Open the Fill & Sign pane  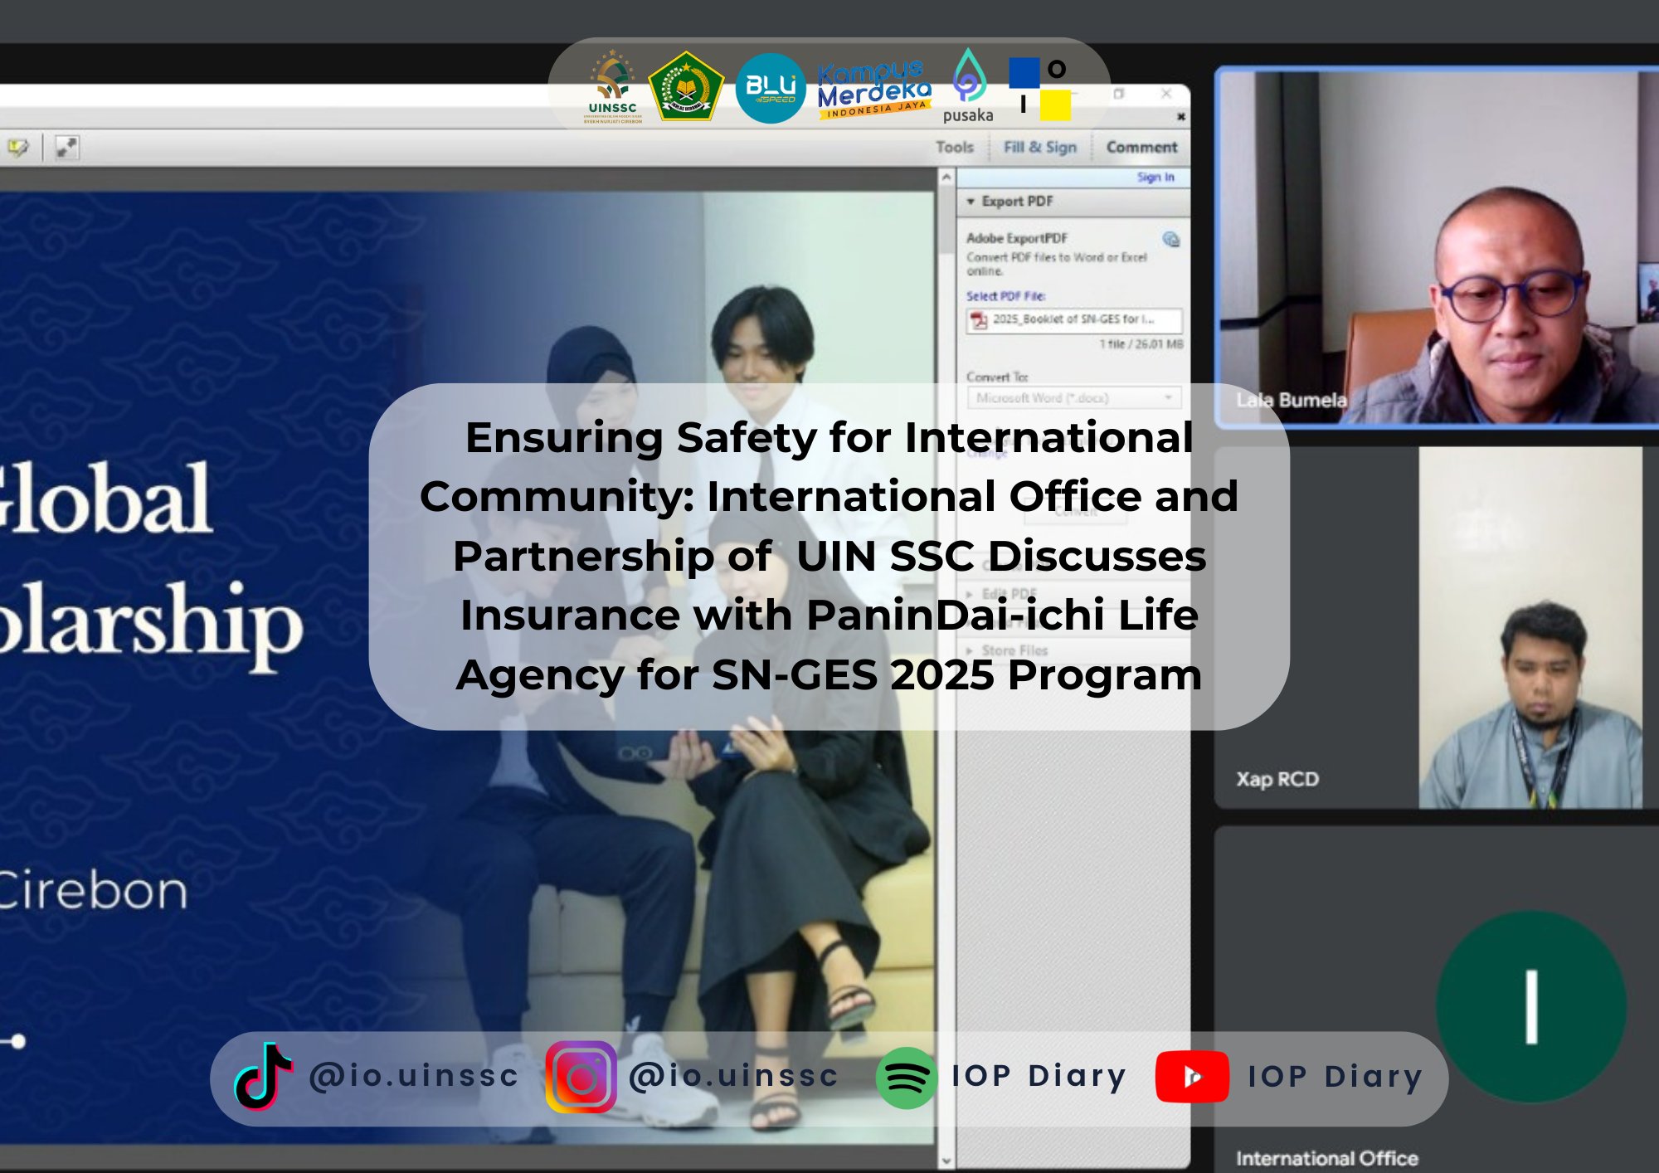pyautogui.click(x=1040, y=147)
